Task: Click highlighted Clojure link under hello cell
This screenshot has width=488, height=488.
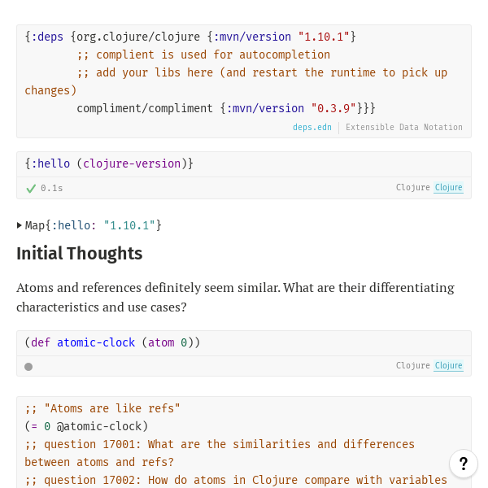Action: [x=448, y=188]
